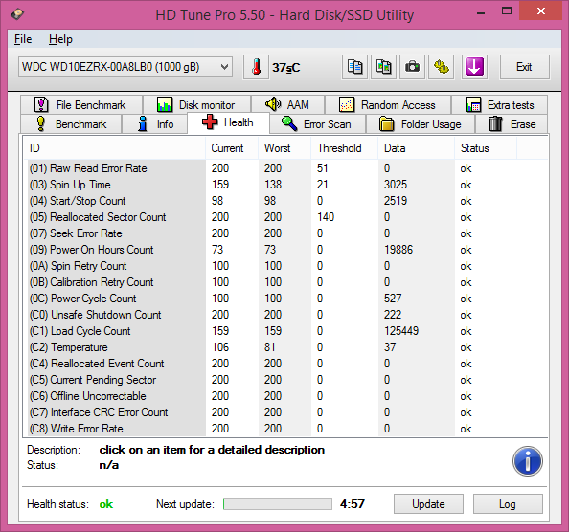Click the HD Tune app icon in title bar
Screen dimensions: 569x532
(x=17, y=14)
